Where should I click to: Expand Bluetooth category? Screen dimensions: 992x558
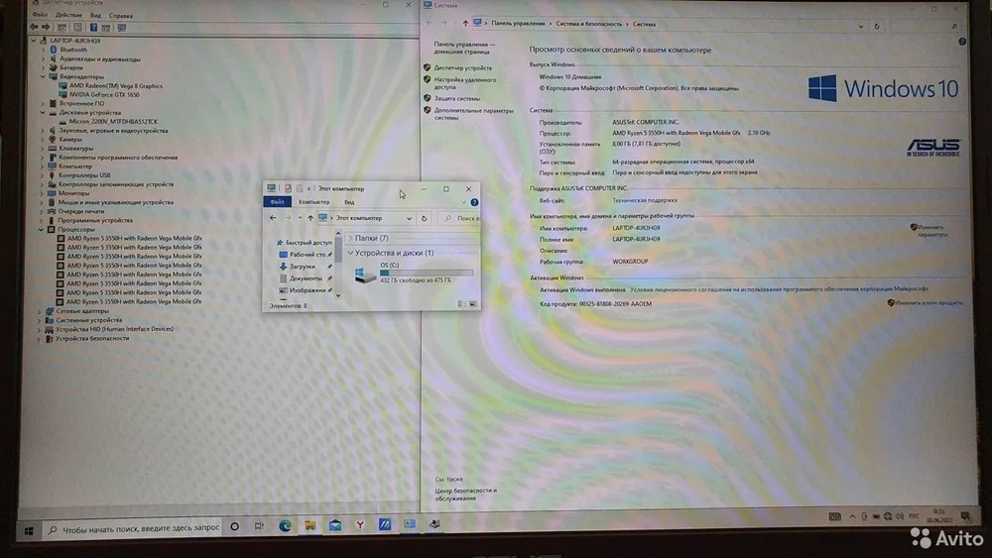pos(44,50)
